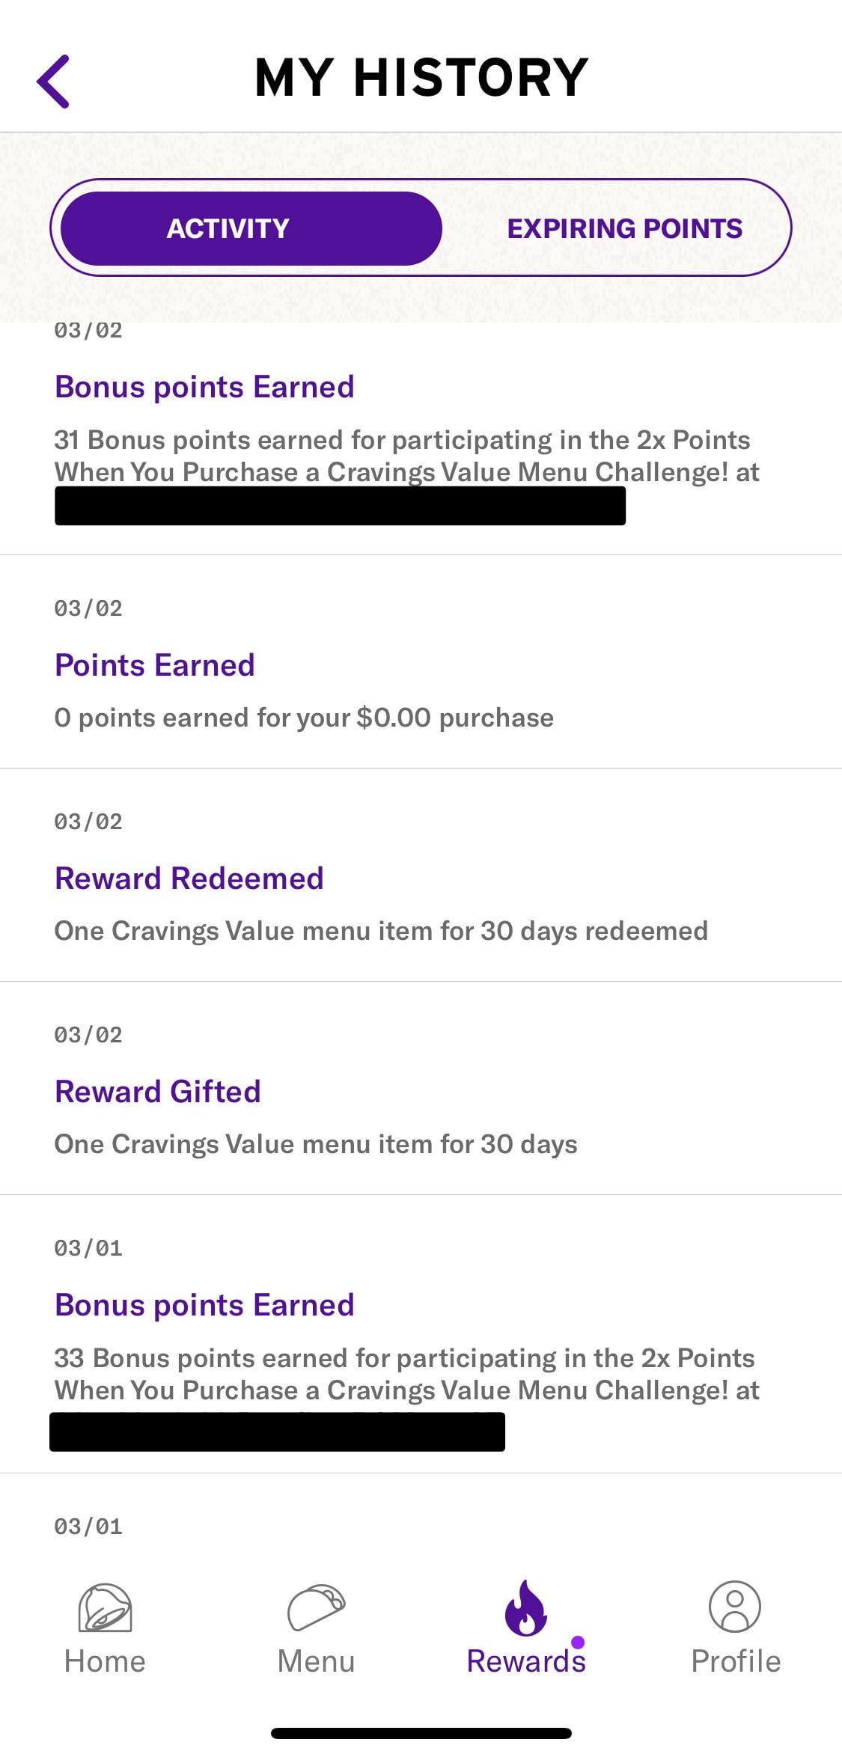Tap the MY HISTORY page title
The image size is (842, 1757).
pyautogui.click(x=421, y=78)
